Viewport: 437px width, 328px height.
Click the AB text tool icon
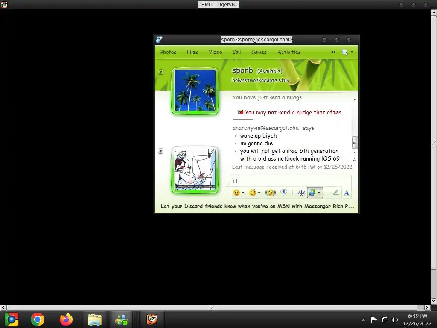coord(301,193)
